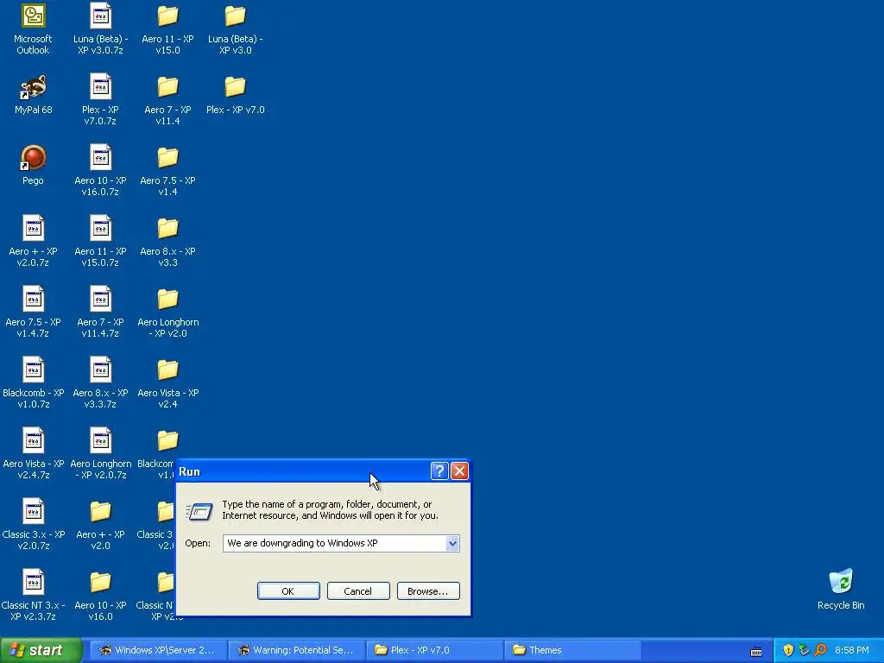The image size is (884, 663).
Task: Select the Aero 7.5 - XP v1.4 folder
Action: pyautogui.click(x=167, y=171)
